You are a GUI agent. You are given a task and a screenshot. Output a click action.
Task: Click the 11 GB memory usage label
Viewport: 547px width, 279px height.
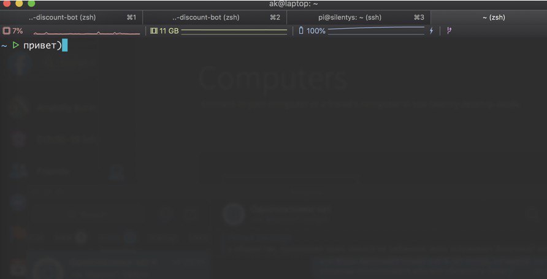click(169, 31)
